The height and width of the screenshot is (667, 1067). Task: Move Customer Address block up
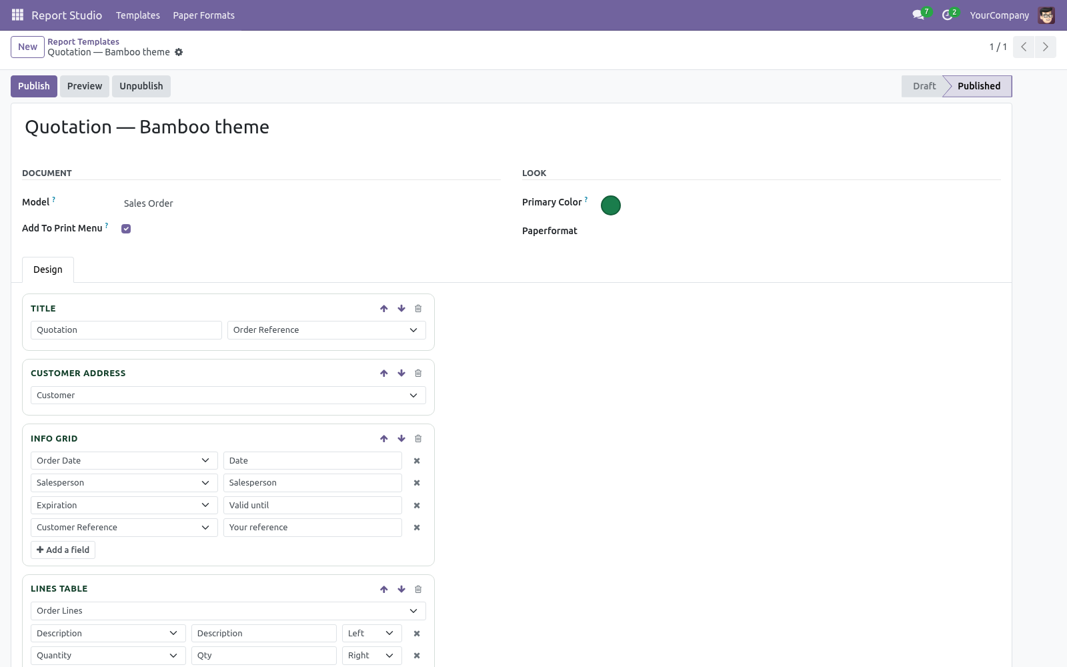[384, 373]
